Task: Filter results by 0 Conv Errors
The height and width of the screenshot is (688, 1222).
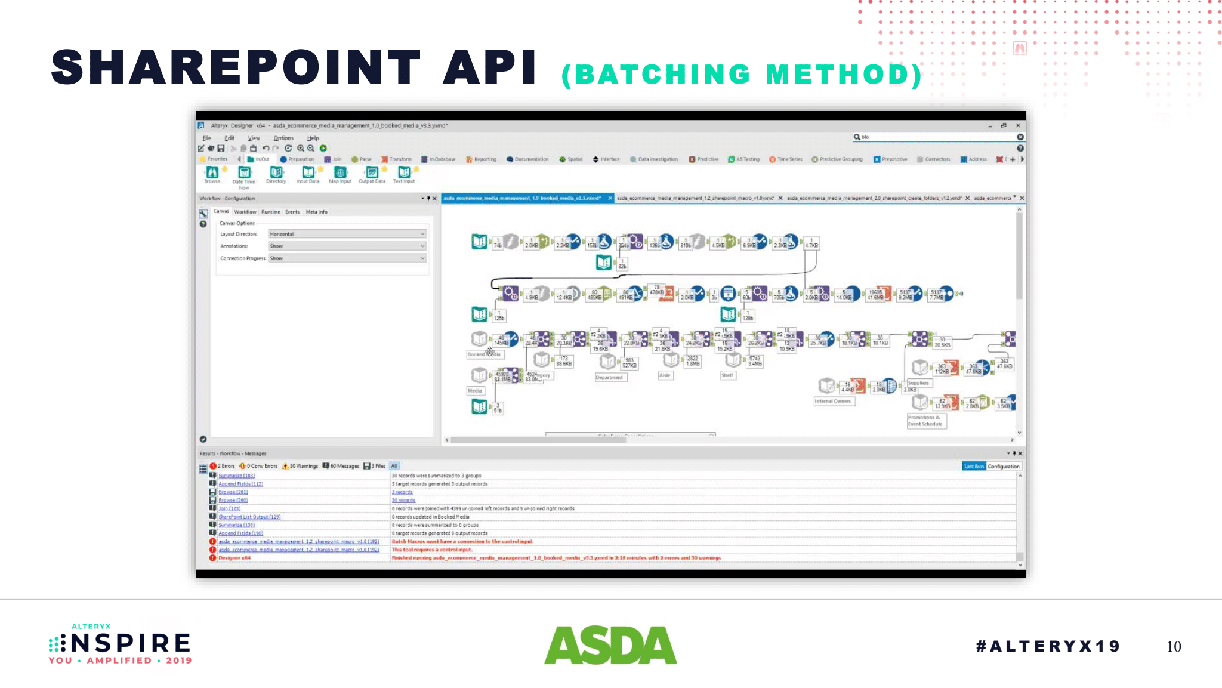Action: point(258,466)
